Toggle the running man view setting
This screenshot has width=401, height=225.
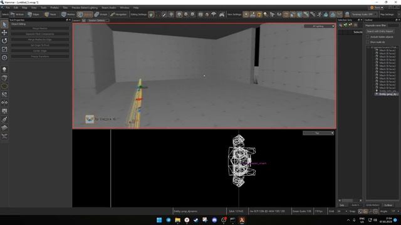tap(319, 14)
